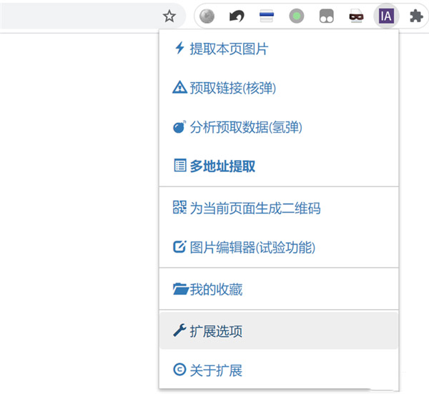Viewport: 429px width, 394px height.
Task: Click the green circle extension icon
Action: (x=297, y=16)
